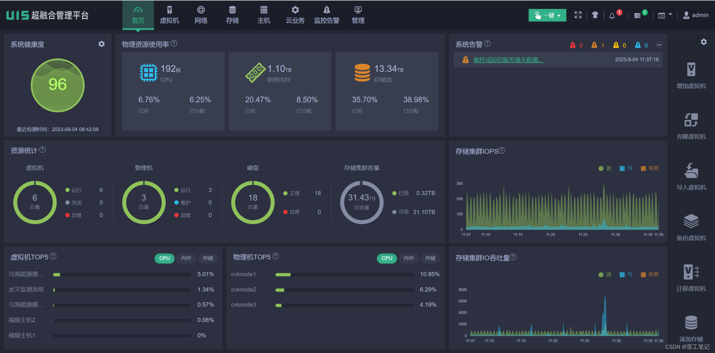Viewport: 715px width, 353px height.
Task: Toggle 恢复 series in IOPS chart legend
Action: click(650, 168)
